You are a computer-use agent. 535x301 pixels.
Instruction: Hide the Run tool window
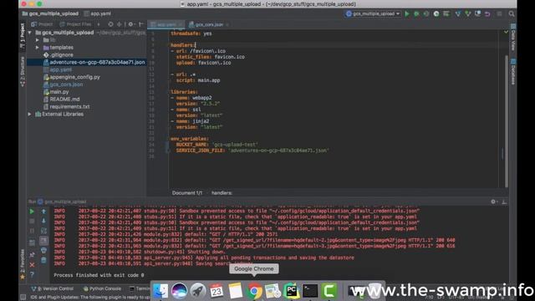(504, 202)
